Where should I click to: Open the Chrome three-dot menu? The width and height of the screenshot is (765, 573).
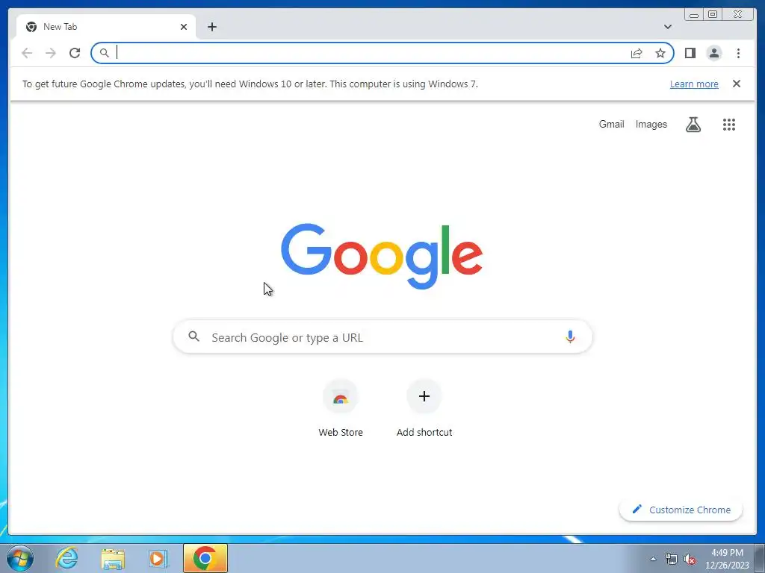pos(738,53)
